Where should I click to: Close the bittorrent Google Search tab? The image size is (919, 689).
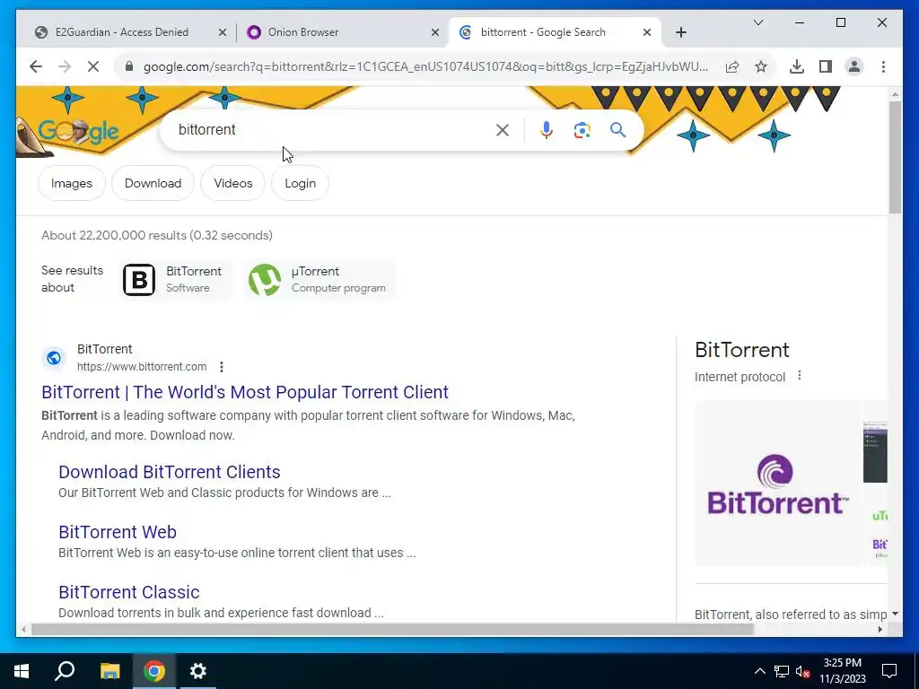click(x=647, y=32)
